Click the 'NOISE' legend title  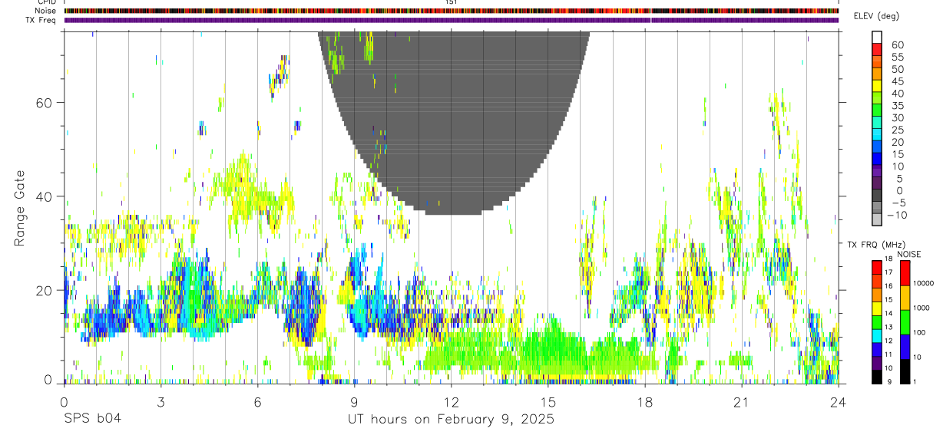[x=908, y=254]
